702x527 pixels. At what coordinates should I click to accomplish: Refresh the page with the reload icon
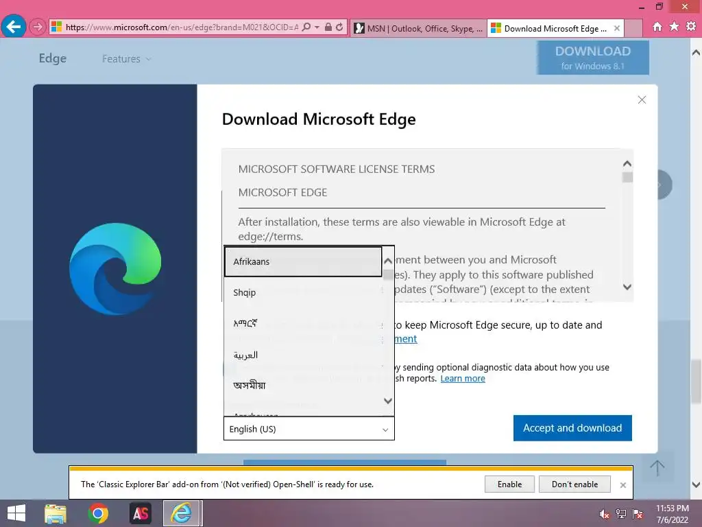(339, 27)
